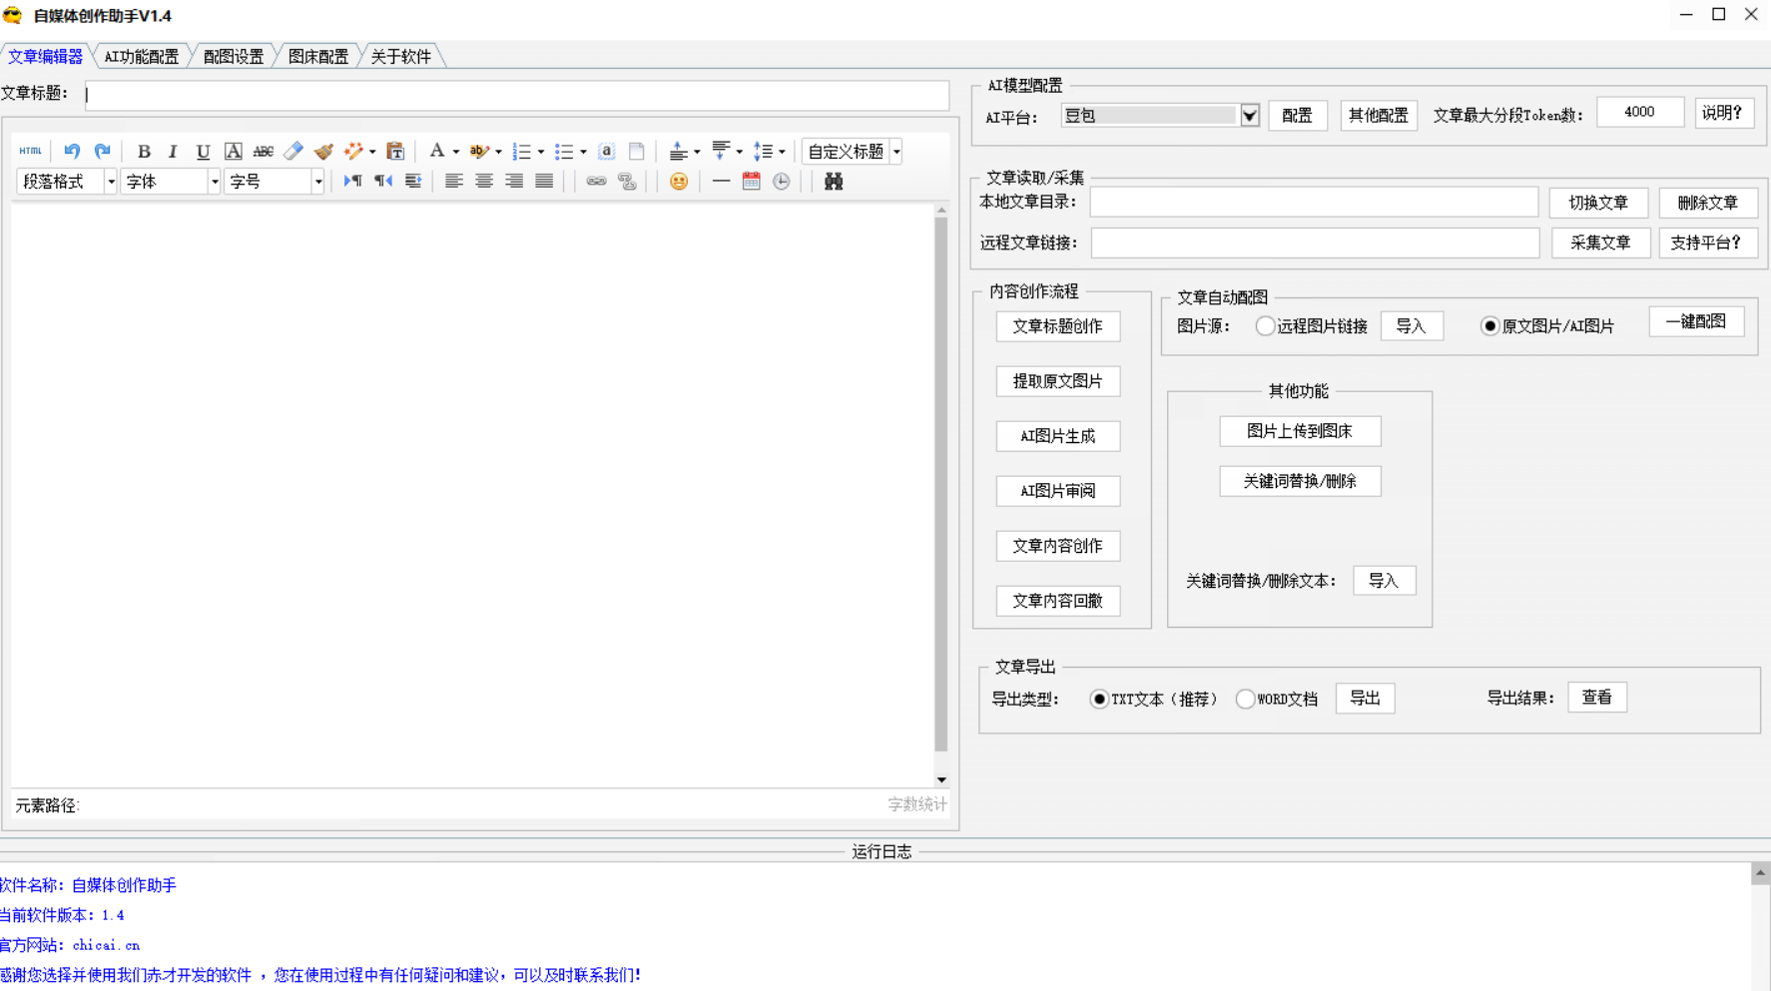Open search and replace binoculars
The width and height of the screenshot is (1771, 991).
tap(834, 181)
